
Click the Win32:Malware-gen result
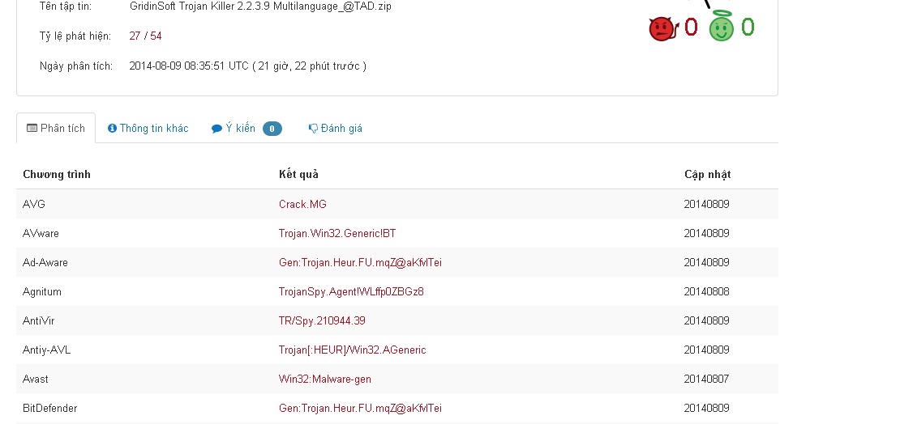point(325,379)
